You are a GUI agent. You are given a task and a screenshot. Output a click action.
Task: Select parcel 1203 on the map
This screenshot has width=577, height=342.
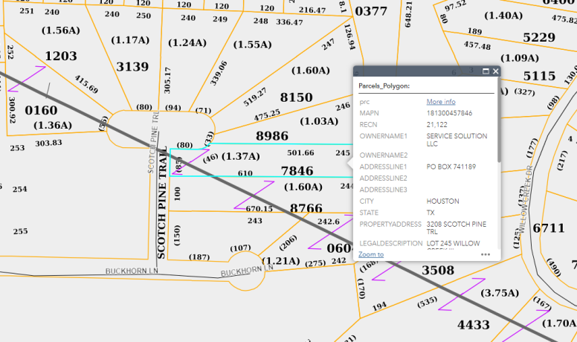(61, 56)
